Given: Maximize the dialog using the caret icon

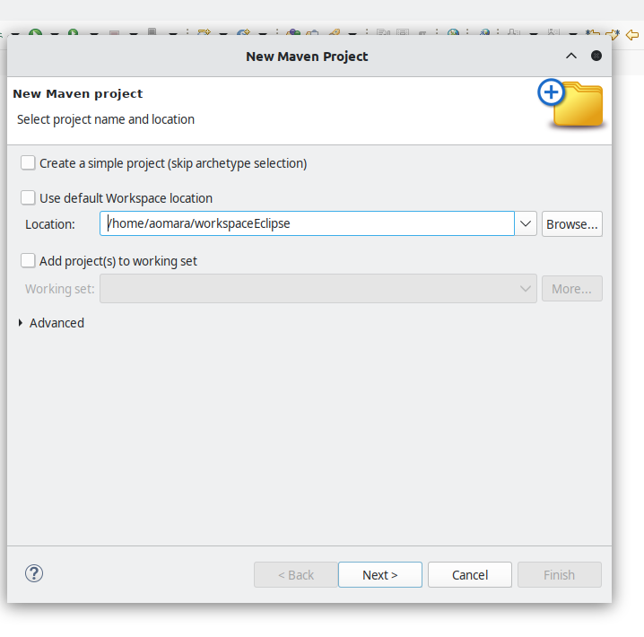Looking at the screenshot, I should click(571, 56).
